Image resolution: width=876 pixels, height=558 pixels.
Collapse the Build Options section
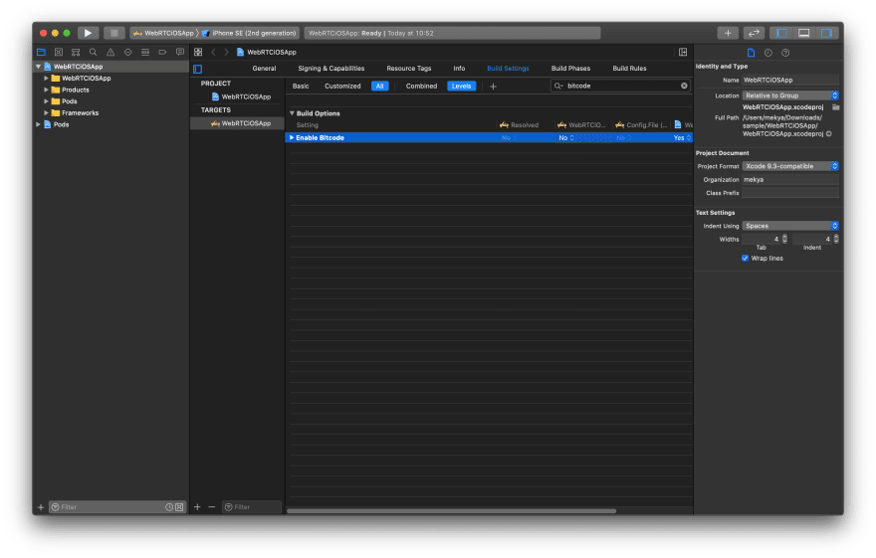pos(292,113)
